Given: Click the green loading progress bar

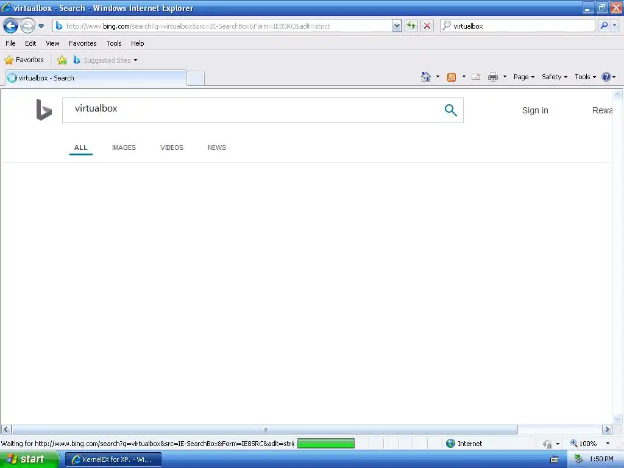Looking at the screenshot, I should (326, 444).
